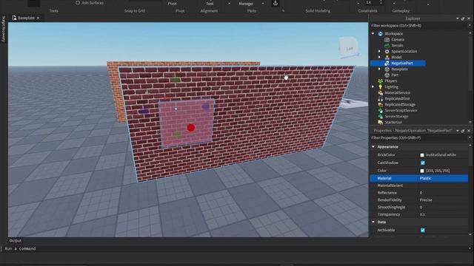Image resolution: width=474 pixels, height=266 pixels.
Task: Click the Baseplate part icon in Explorer
Action: 387,69
